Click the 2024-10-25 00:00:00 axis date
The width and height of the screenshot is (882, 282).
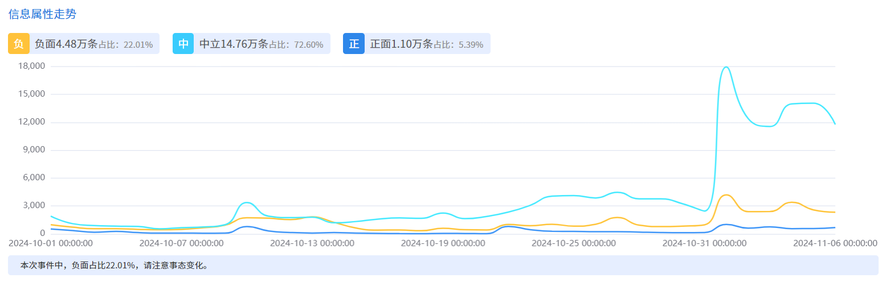coord(574,243)
